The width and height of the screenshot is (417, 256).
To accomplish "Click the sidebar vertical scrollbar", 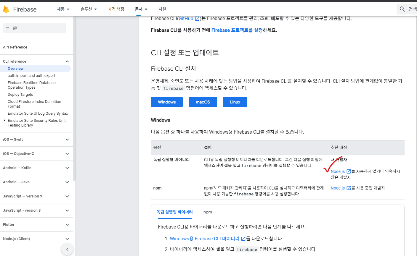I will [x=74, y=99].
